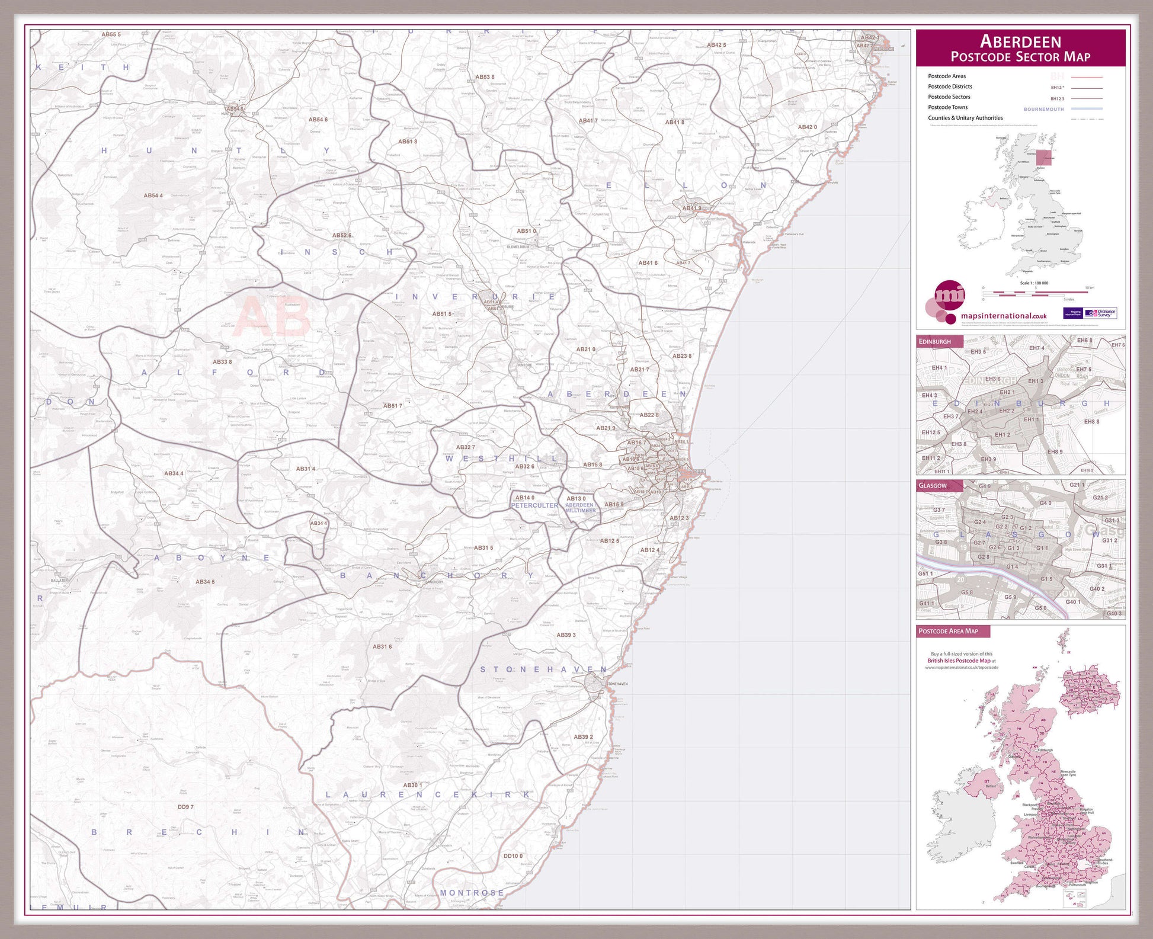This screenshot has height=939, width=1153.
Task: Click the 'Postcode Districts' legend entry
Action: tap(950, 86)
